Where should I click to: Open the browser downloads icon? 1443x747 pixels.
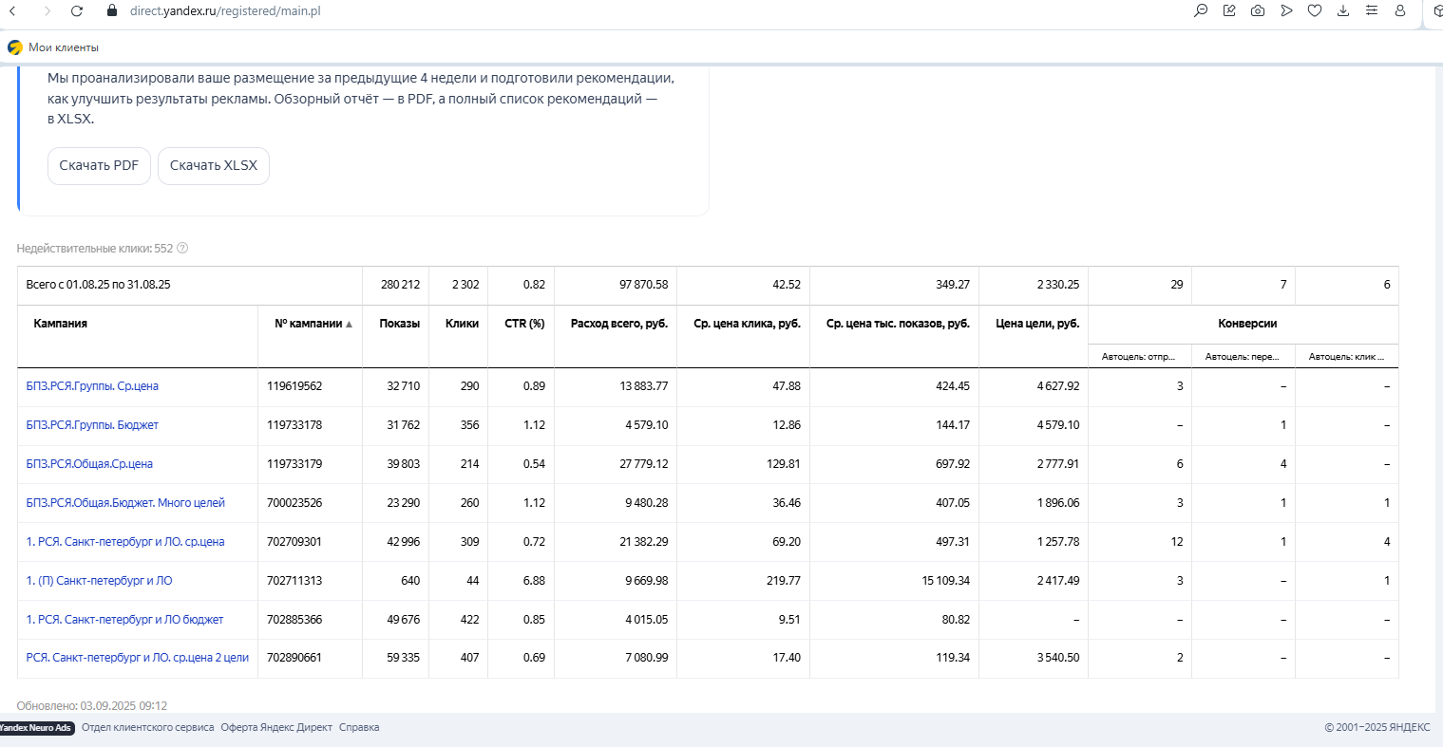[1343, 11]
